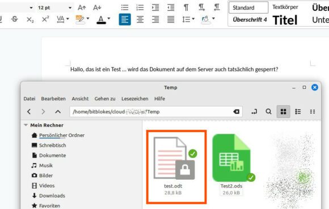Align text right

coord(155,19)
